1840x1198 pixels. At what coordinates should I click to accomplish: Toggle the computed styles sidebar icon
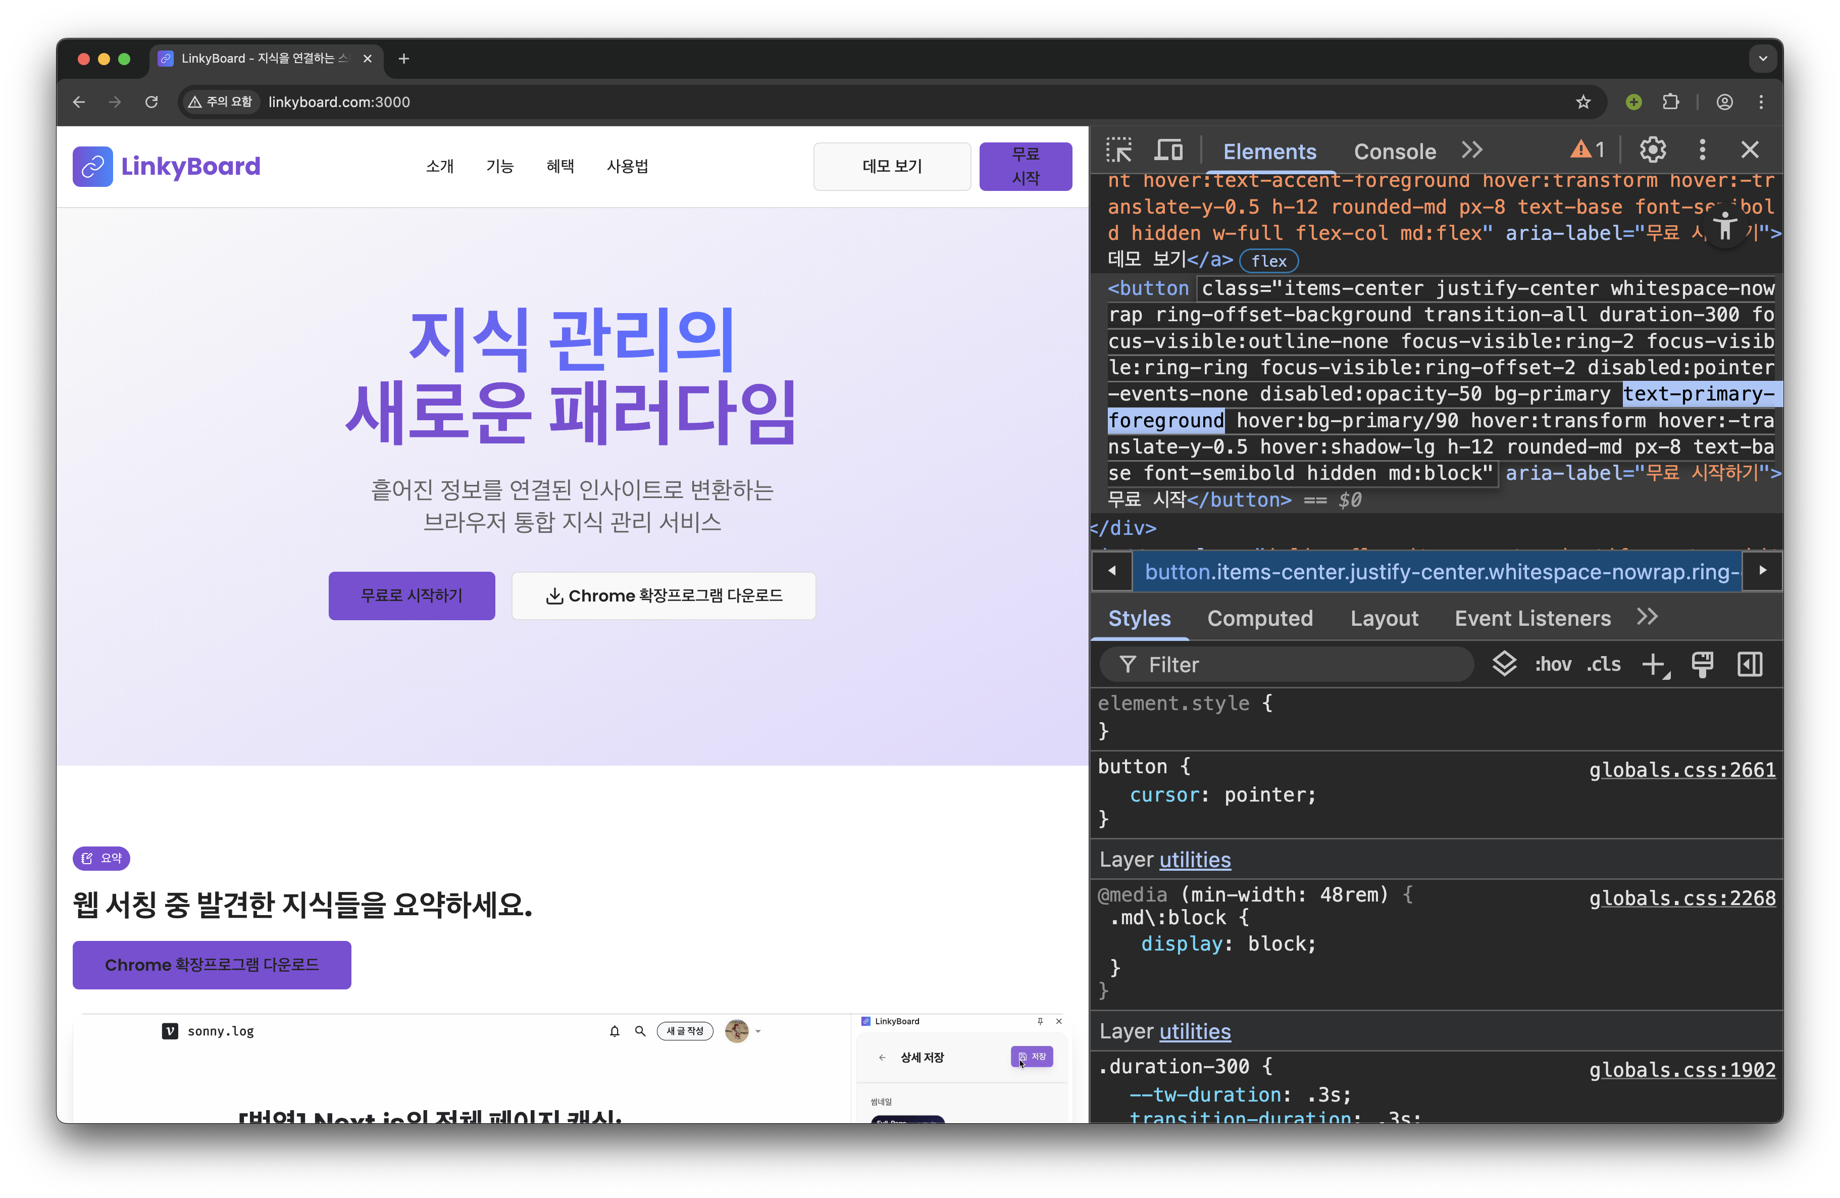(1750, 664)
